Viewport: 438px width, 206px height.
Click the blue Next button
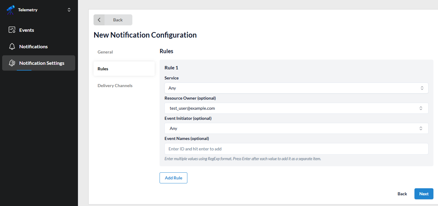(x=424, y=194)
